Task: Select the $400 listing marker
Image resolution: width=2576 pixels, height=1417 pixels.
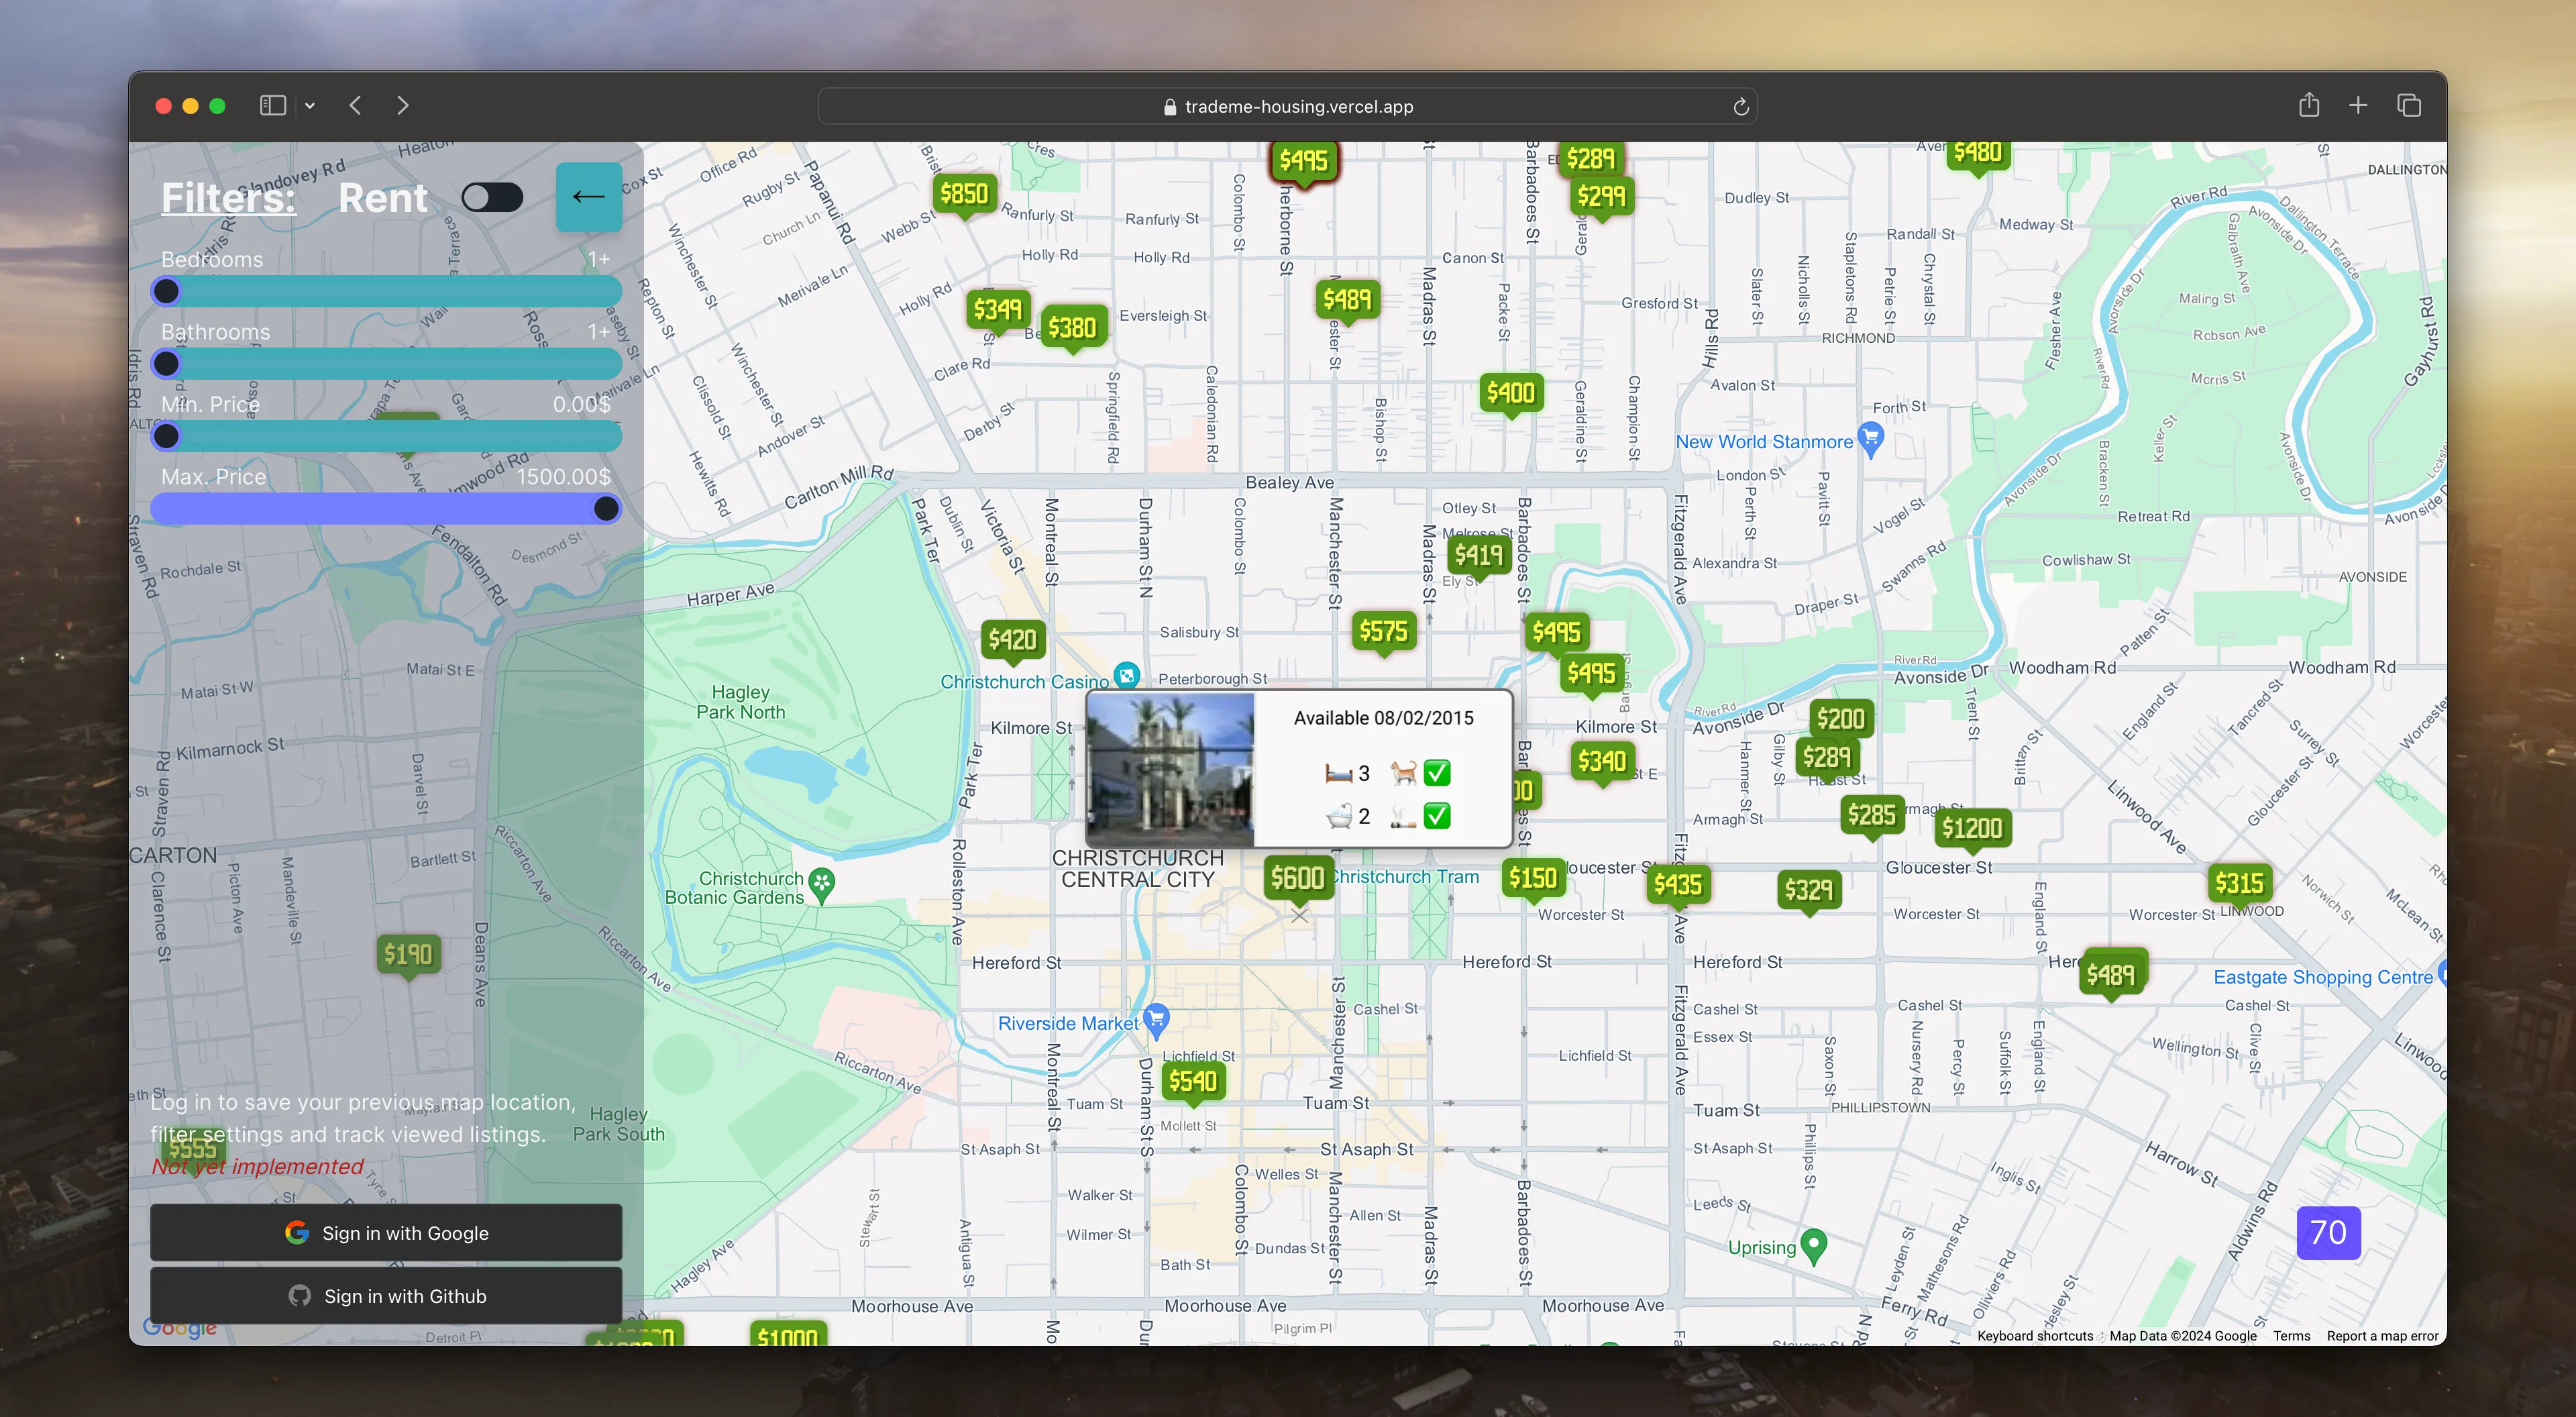Action: [1510, 393]
